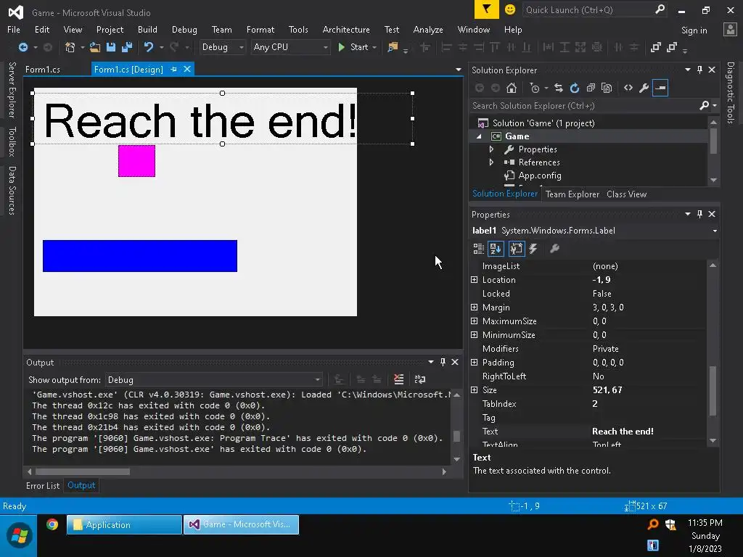Click the Events lightning bolt in Properties

[x=533, y=249]
